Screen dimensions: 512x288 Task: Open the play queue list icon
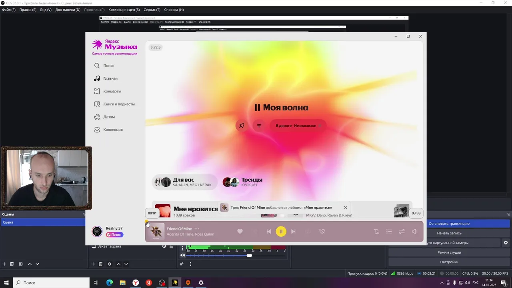pyautogui.click(x=389, y=232)
